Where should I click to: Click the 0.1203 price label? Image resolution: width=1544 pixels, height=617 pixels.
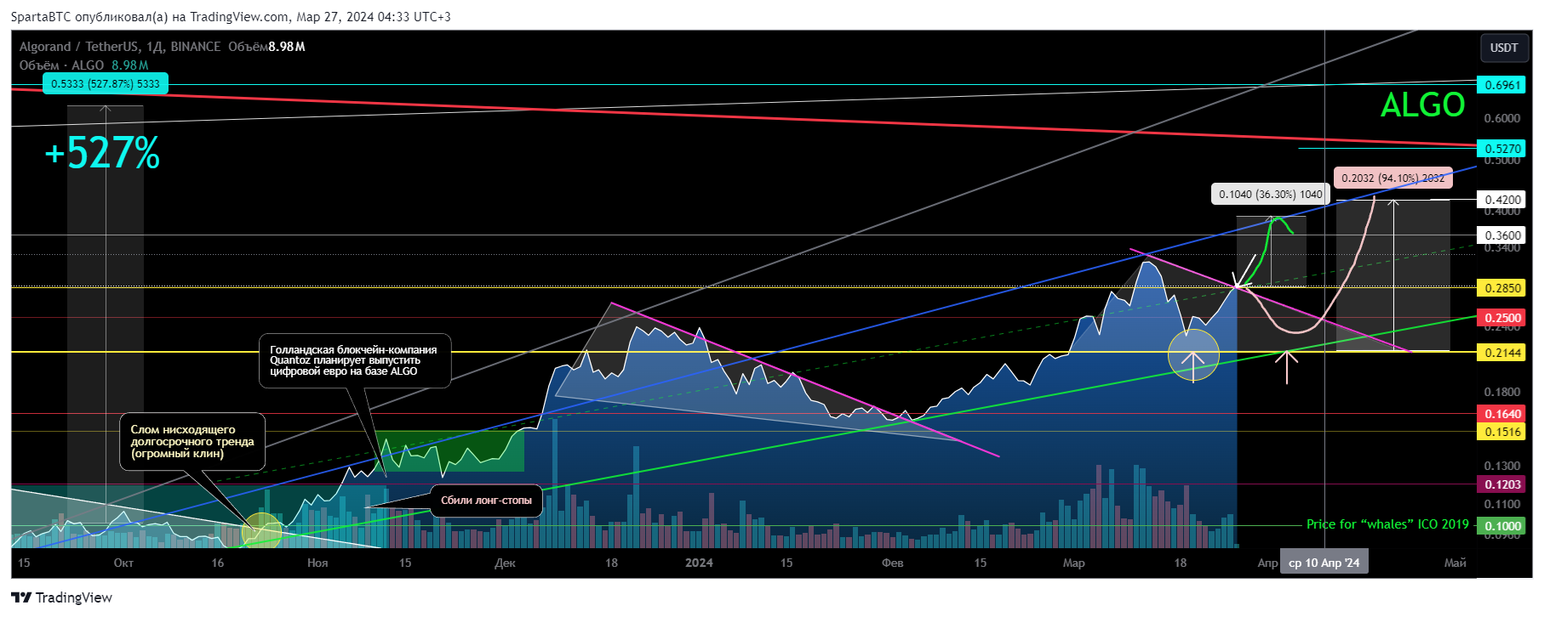(1502, 484)
